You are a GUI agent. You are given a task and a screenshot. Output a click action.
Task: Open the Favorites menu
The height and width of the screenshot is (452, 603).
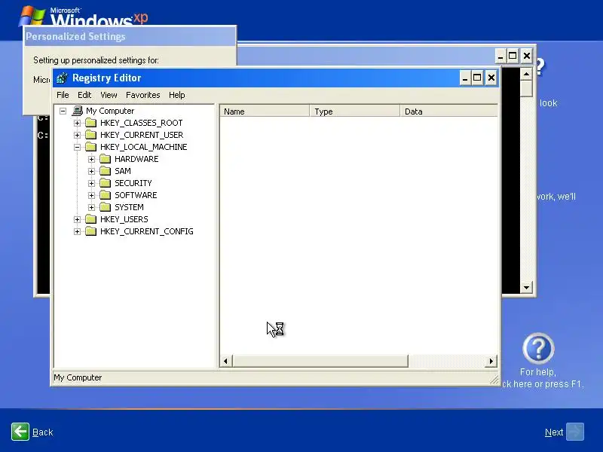[142, 95]
